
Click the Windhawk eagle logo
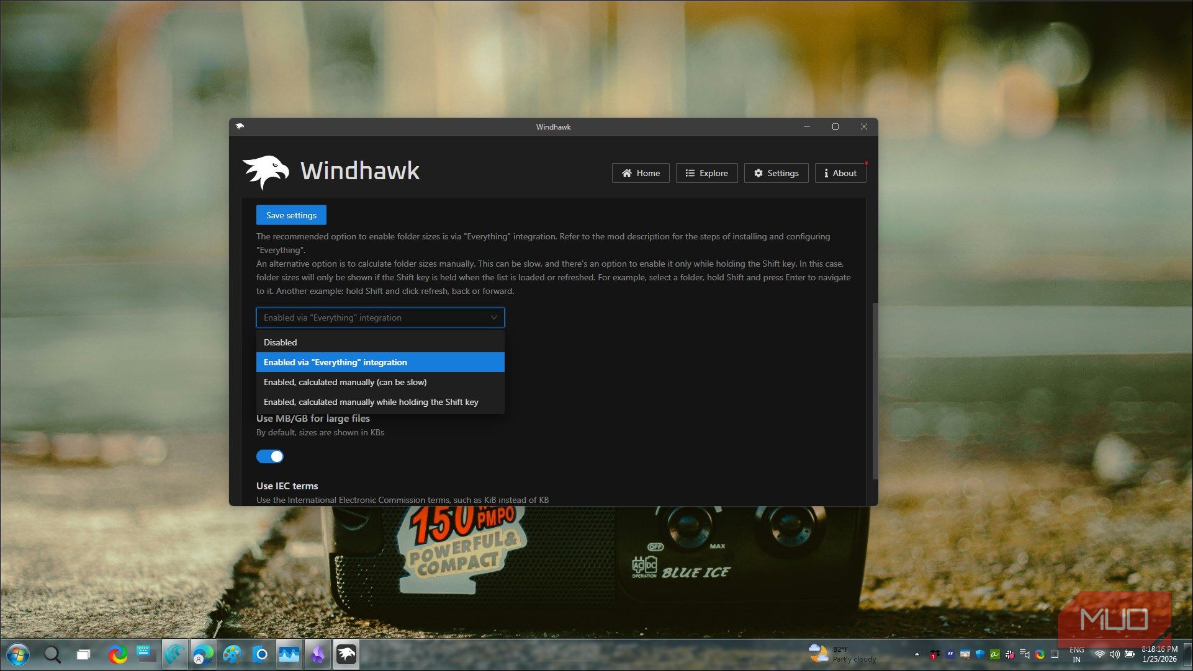(x=266, y=171)
